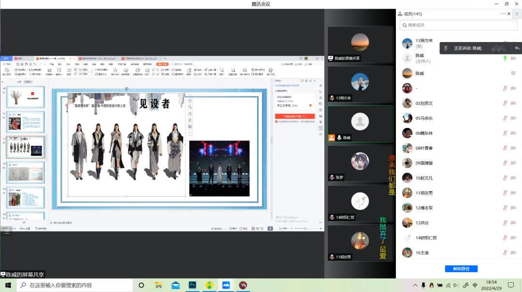This screenshot has height=292, width=522.
Task: Open volume control in system tray
Action: click(457, 285)
